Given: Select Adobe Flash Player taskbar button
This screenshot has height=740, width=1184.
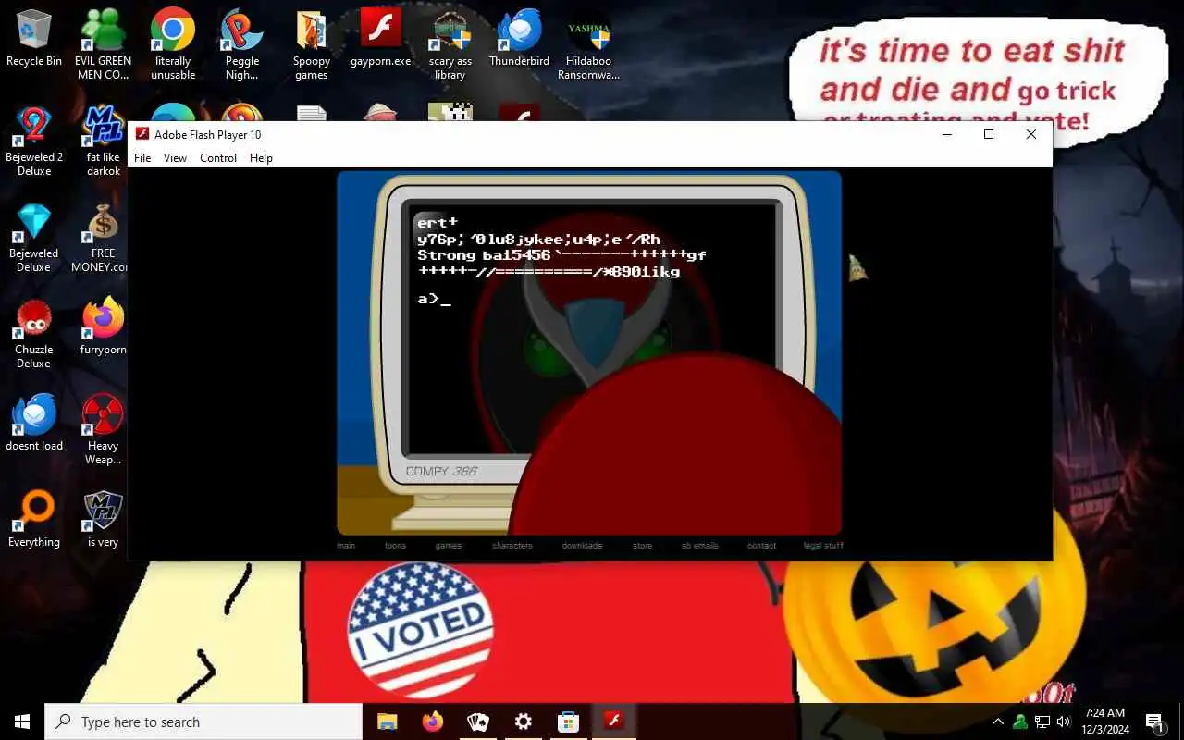Looking at the screenshot, I should pyautogui.click(x=613, y=721).
